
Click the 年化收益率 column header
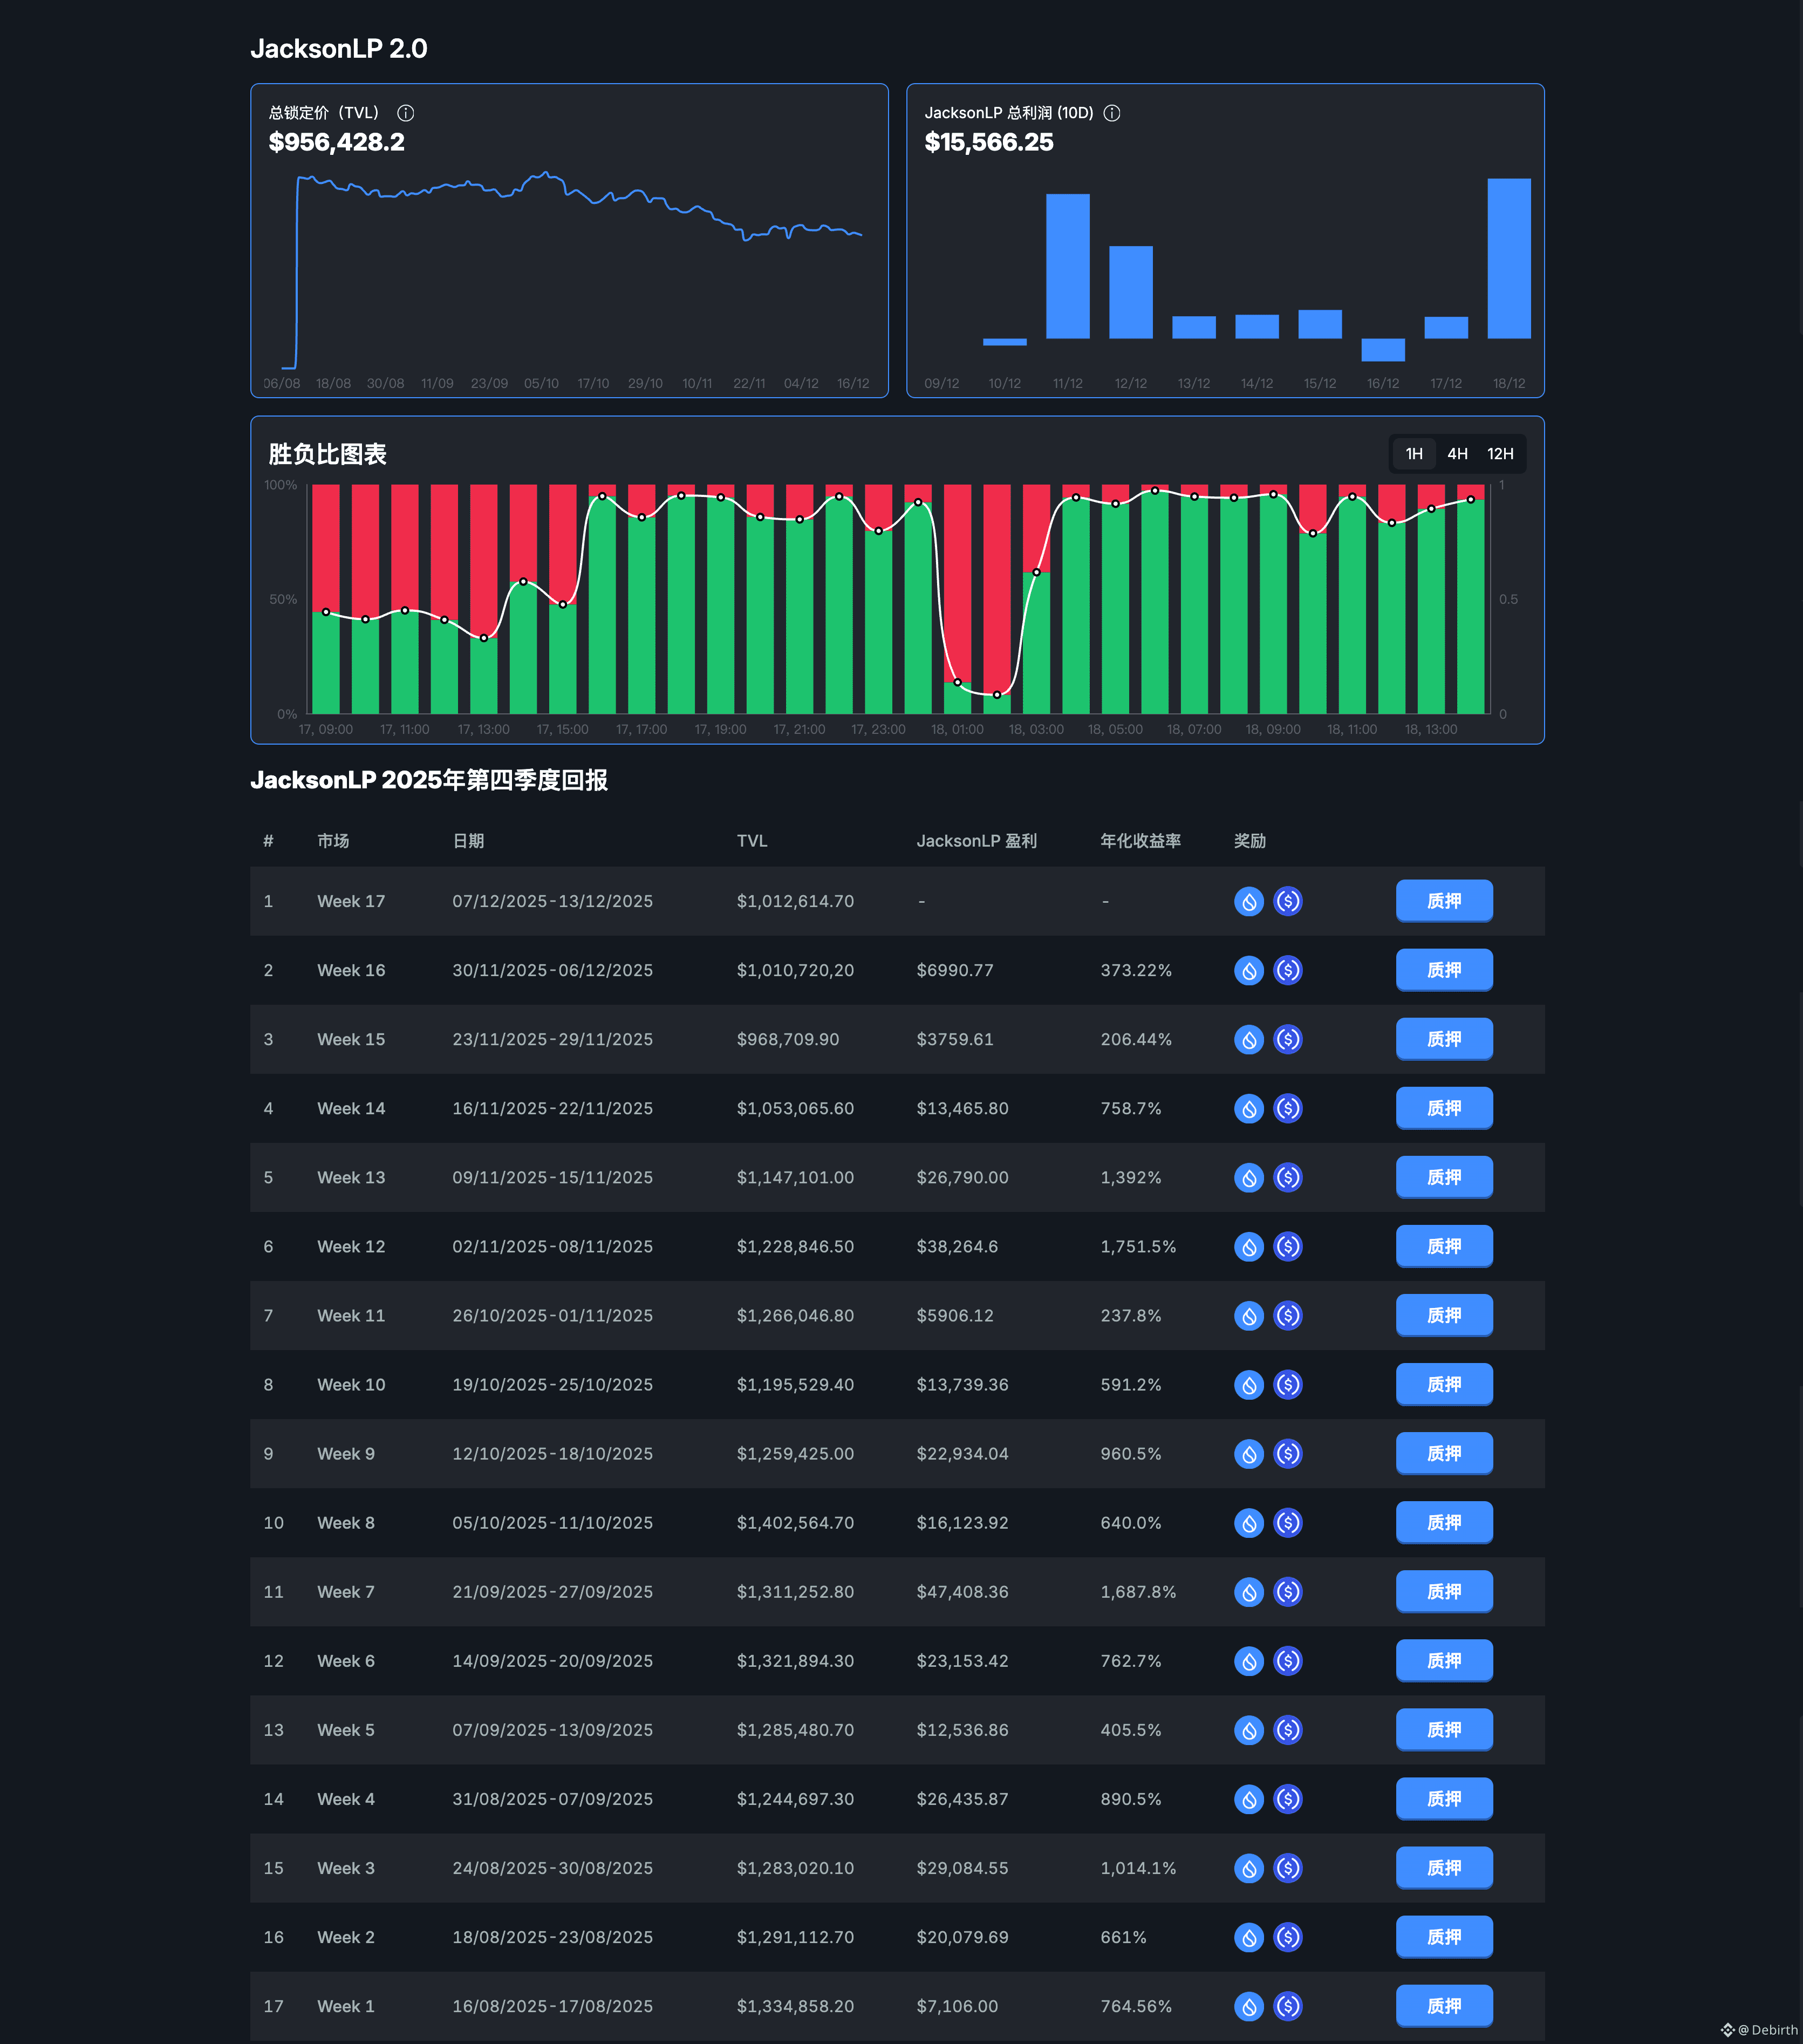pyautogui.click(x=1140, y=841)
